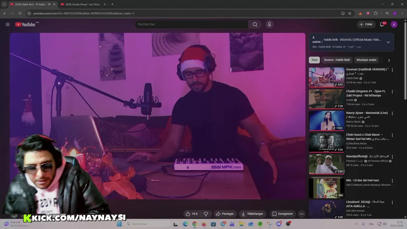Click the Partager share button
This screenshot has width=407, height=229.
(225, 214)
